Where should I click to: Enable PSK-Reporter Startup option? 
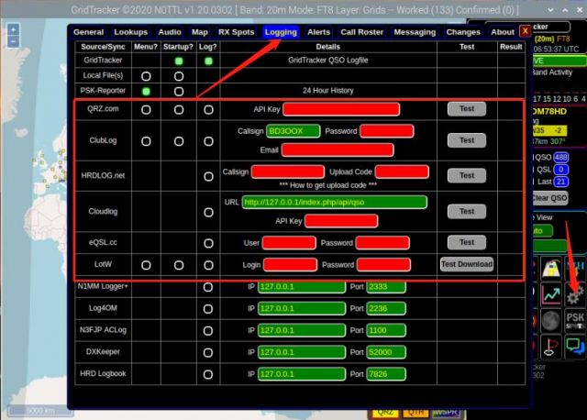[x=179, y=92]
